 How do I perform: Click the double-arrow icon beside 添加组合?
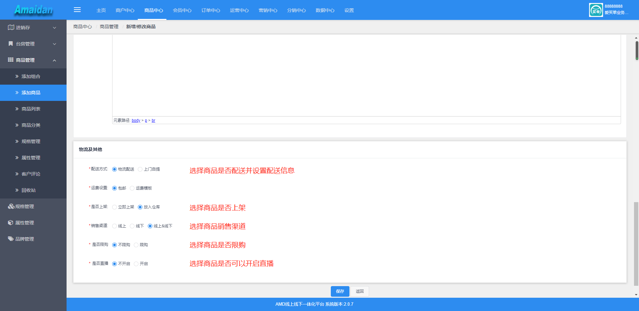point(17,76)
